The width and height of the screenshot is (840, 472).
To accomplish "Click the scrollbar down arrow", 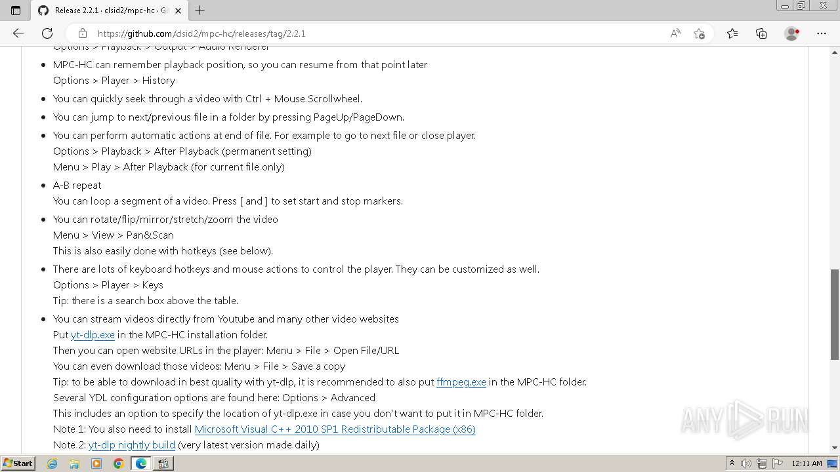I will coord(835,448).
